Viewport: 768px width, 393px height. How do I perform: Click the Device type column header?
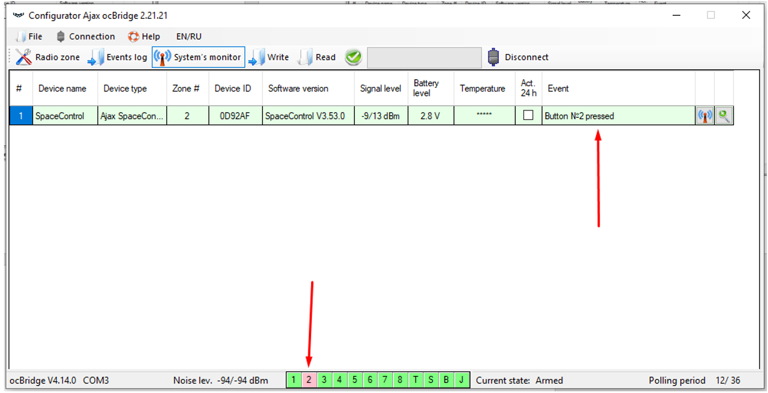tap(132, 88)
